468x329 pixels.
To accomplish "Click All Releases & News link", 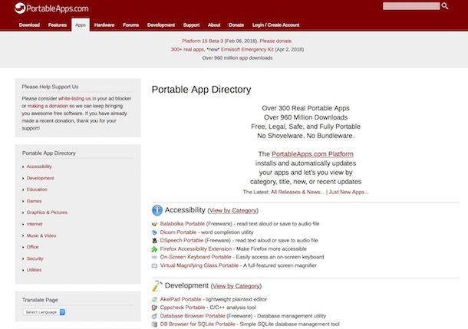I will [298, 192].
